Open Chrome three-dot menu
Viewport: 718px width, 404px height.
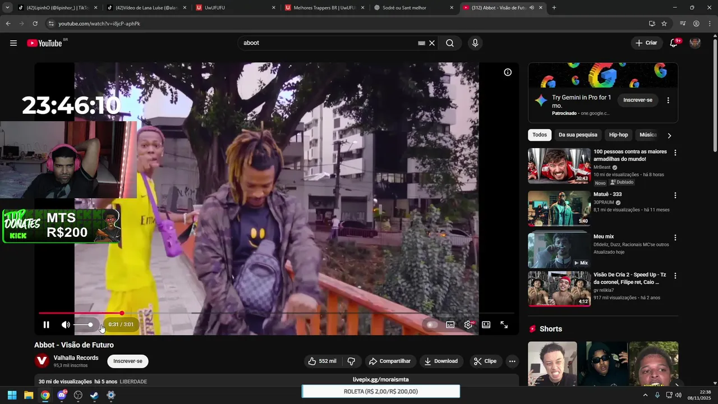pos(710,24)
